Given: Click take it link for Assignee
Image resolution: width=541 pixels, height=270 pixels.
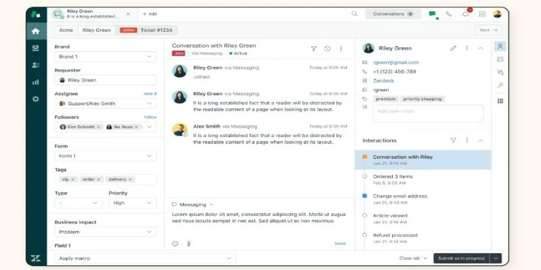Looking at the screenshot, I should 150,94.
